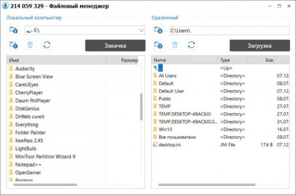The height and width of the screenshot is (195, 296).
Task: Select the CareUEyes folder
Action: pos(24,84)
